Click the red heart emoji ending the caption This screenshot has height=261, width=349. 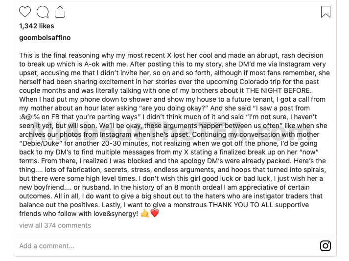(x=155, y=213)
